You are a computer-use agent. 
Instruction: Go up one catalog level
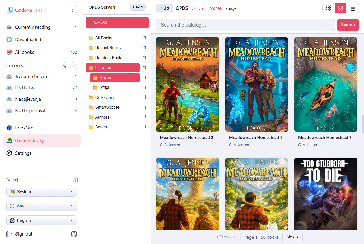point(165,8)
